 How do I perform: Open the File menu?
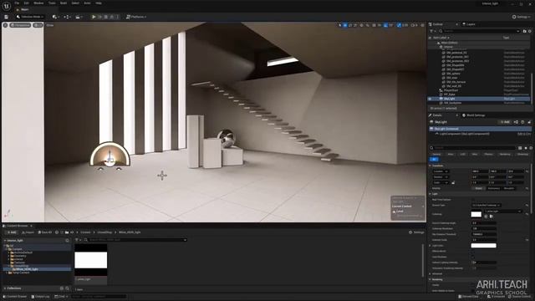(17, 3)
